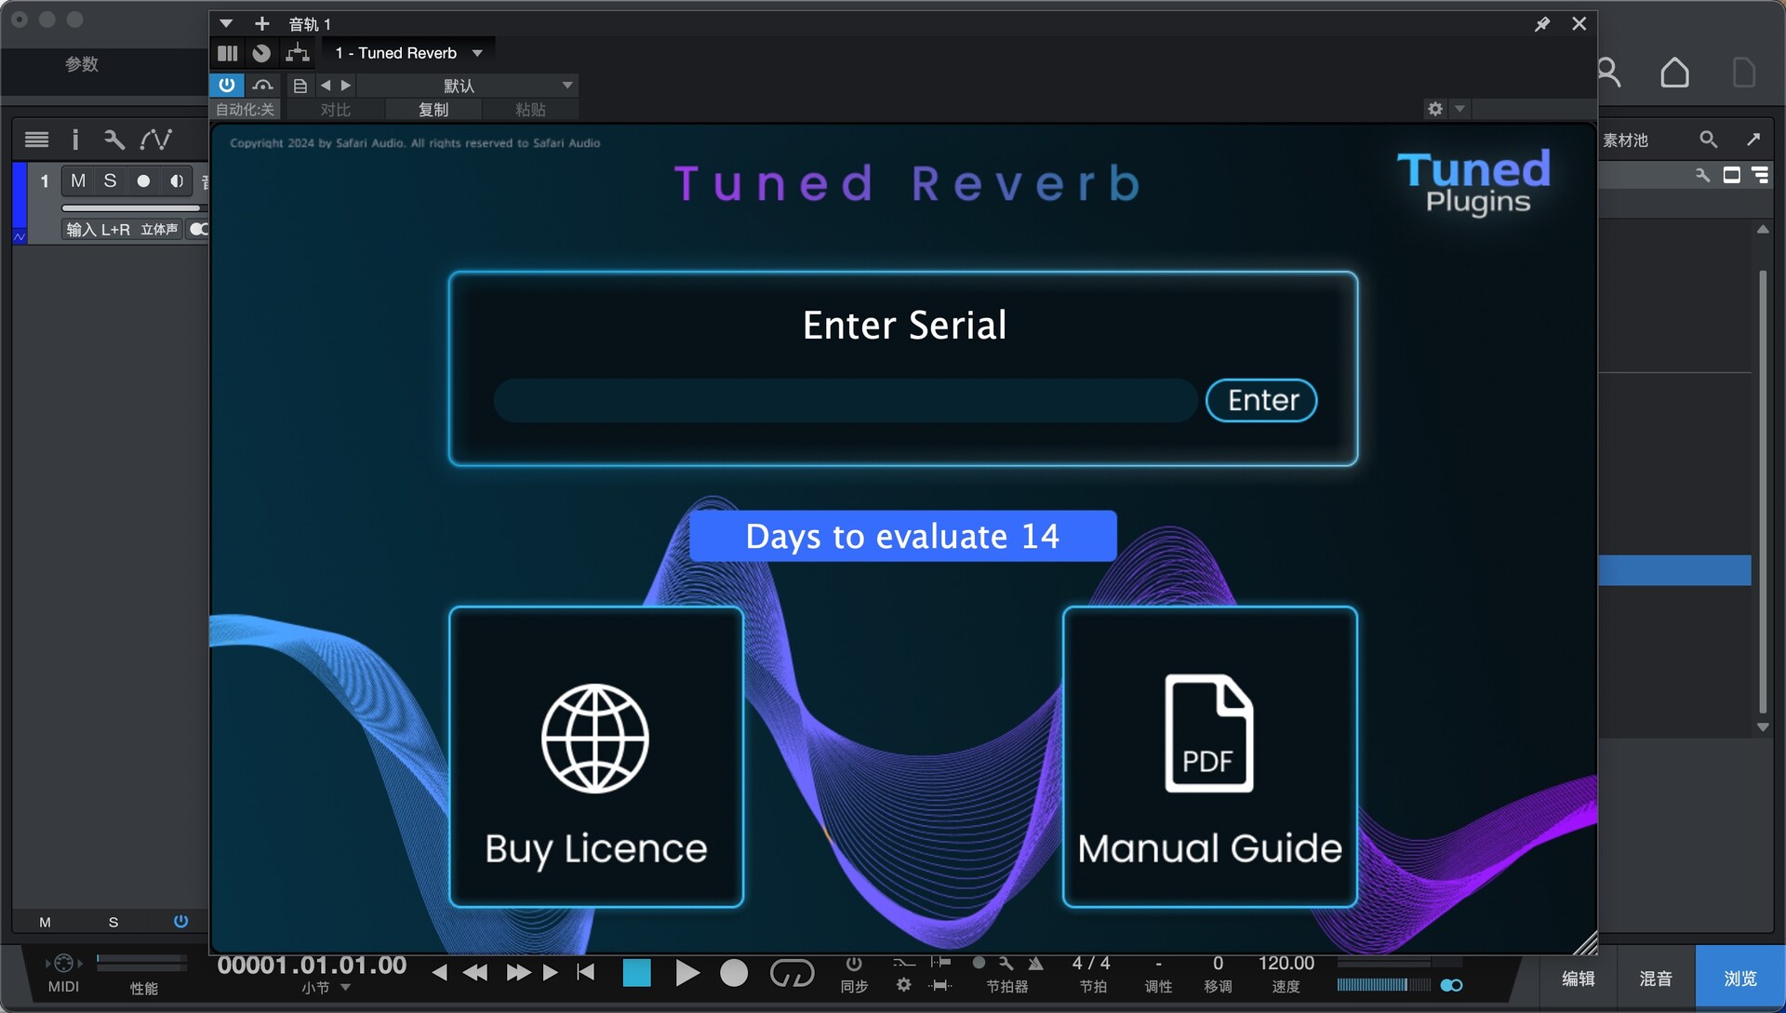
Task: Click the global S solo button at bottom
Action: tap(113, 922)
